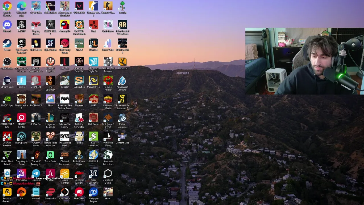Select Marvel's Spider-Man 2 icon

[x=36, y=62]
